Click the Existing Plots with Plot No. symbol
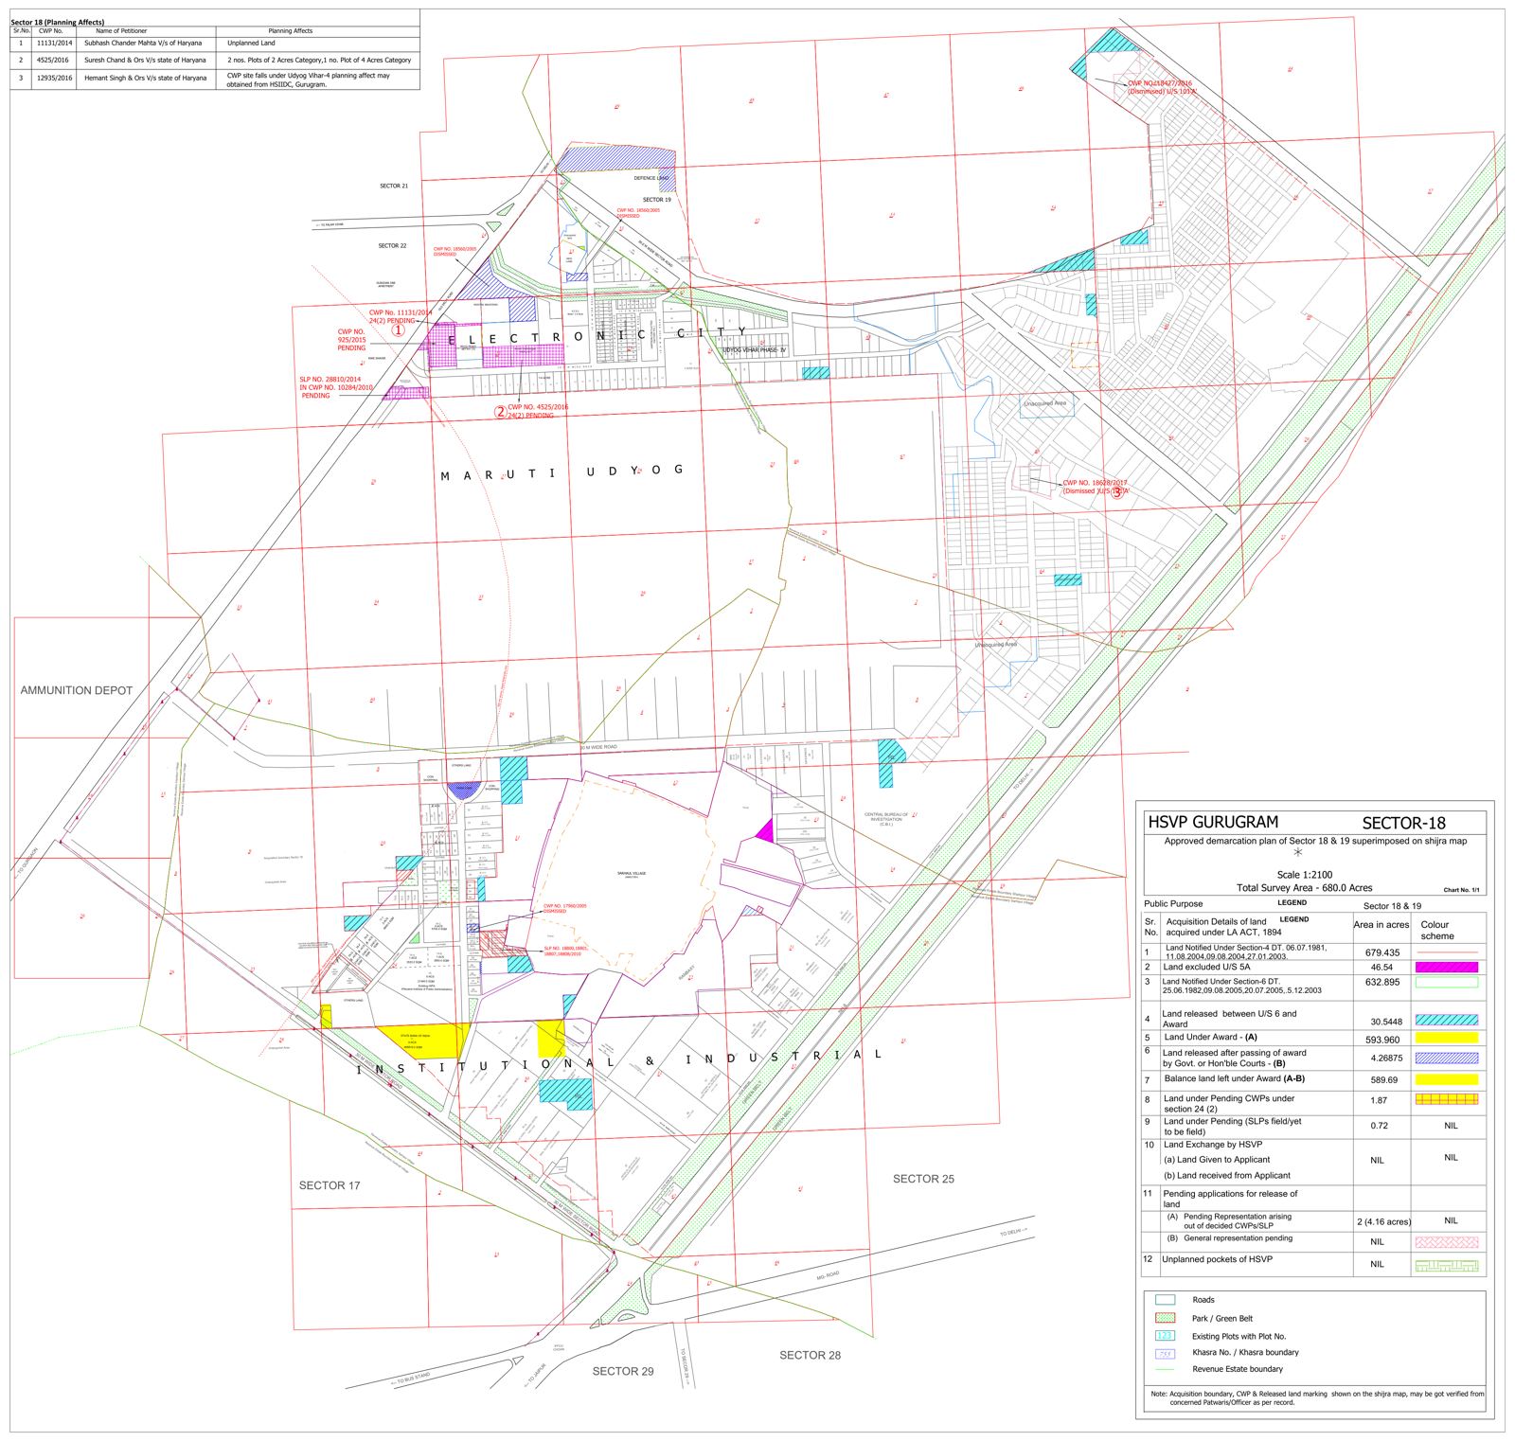 1166,1335
